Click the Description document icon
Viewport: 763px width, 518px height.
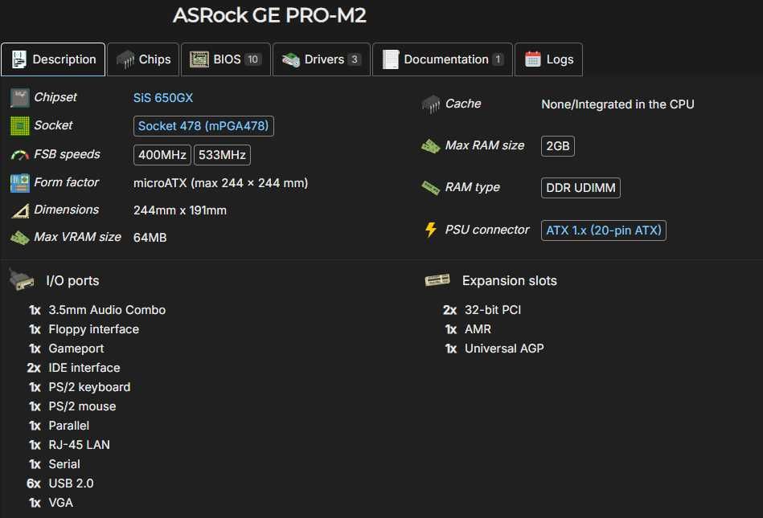19,59
